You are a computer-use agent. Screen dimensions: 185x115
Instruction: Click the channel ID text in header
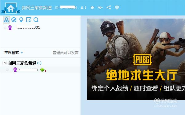(66, 8)
